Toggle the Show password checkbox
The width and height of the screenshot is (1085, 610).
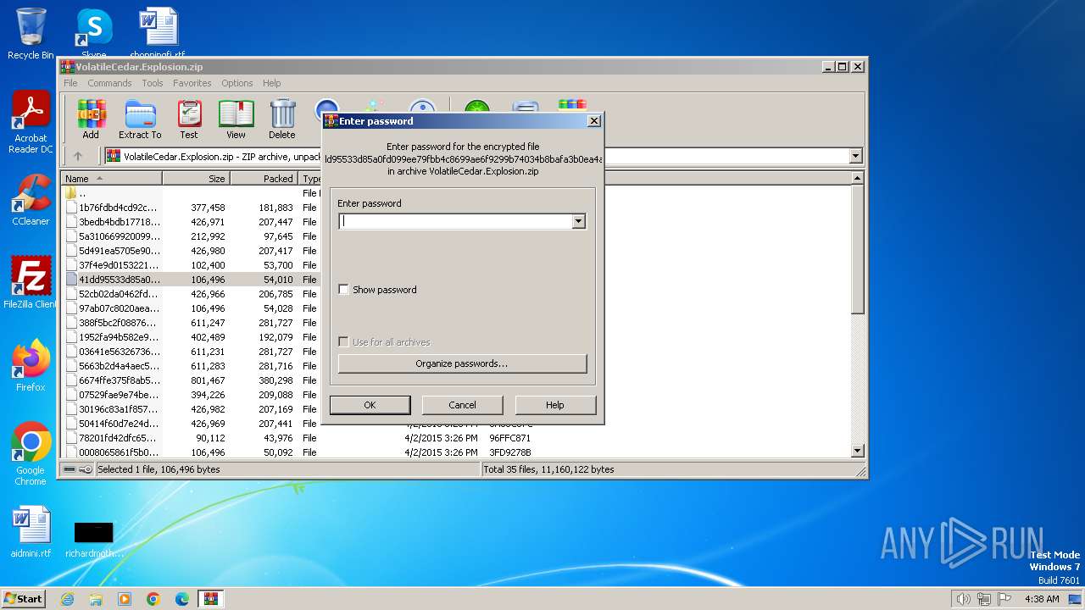point(343,290)
